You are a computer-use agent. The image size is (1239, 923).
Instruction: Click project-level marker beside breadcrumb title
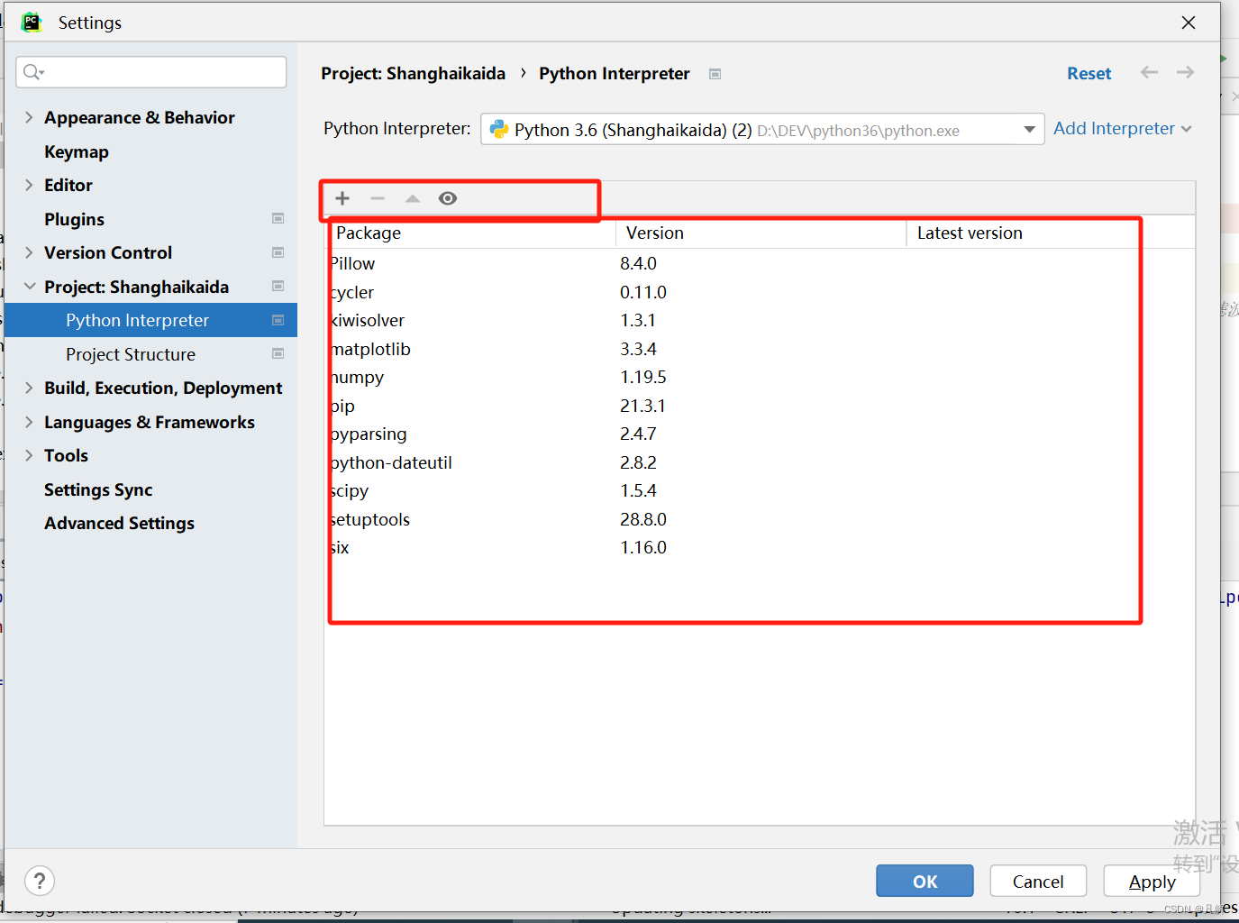715,74
